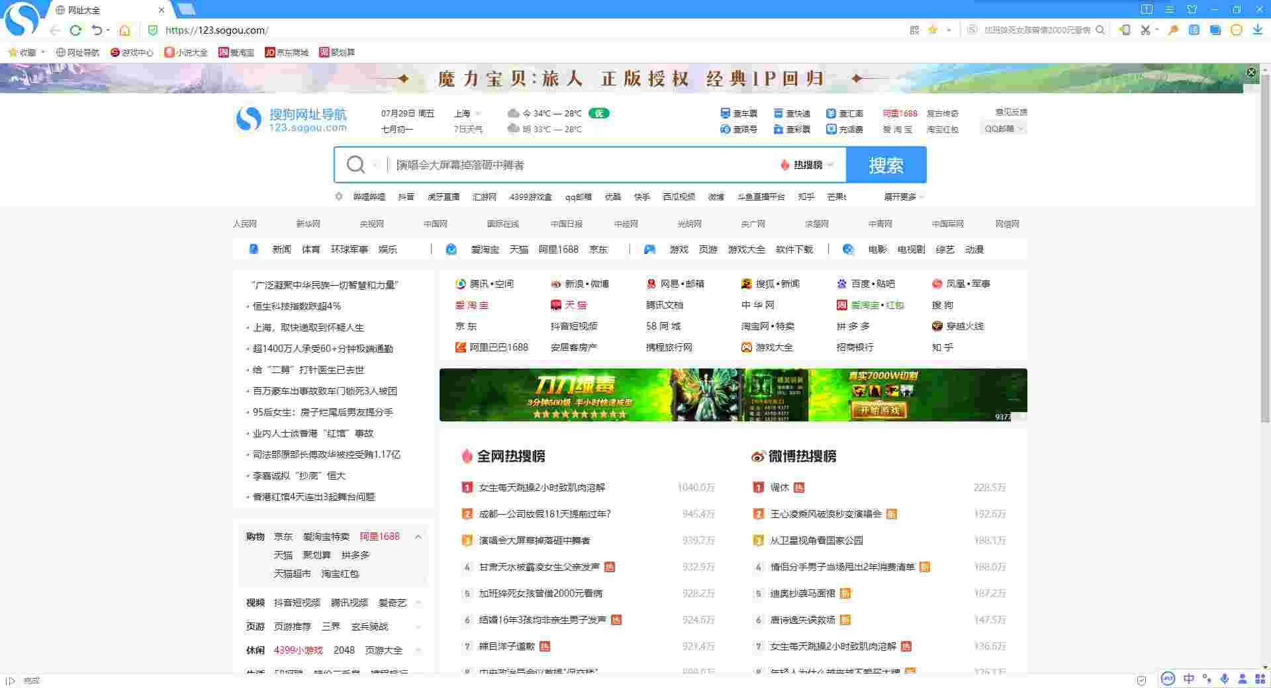
Task: Click the 查限号 traffic restriction icon
Action: [x=726, y=129]
